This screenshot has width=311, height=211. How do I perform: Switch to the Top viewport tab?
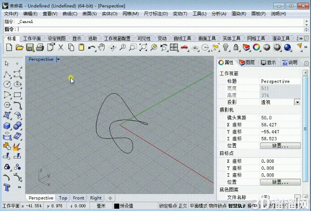pyautogui.click(x=63, y=198)
